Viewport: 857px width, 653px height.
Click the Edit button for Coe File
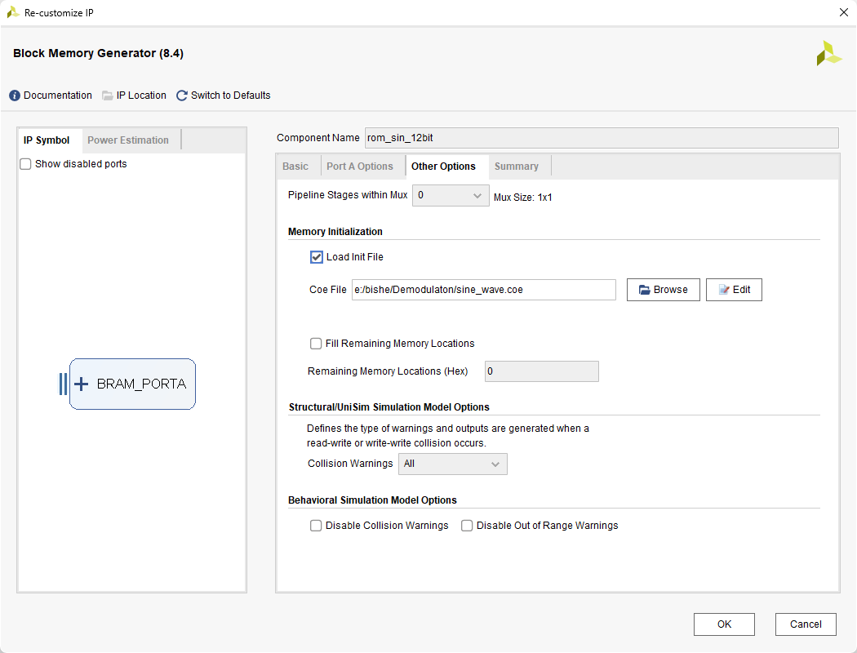point(734,290)
